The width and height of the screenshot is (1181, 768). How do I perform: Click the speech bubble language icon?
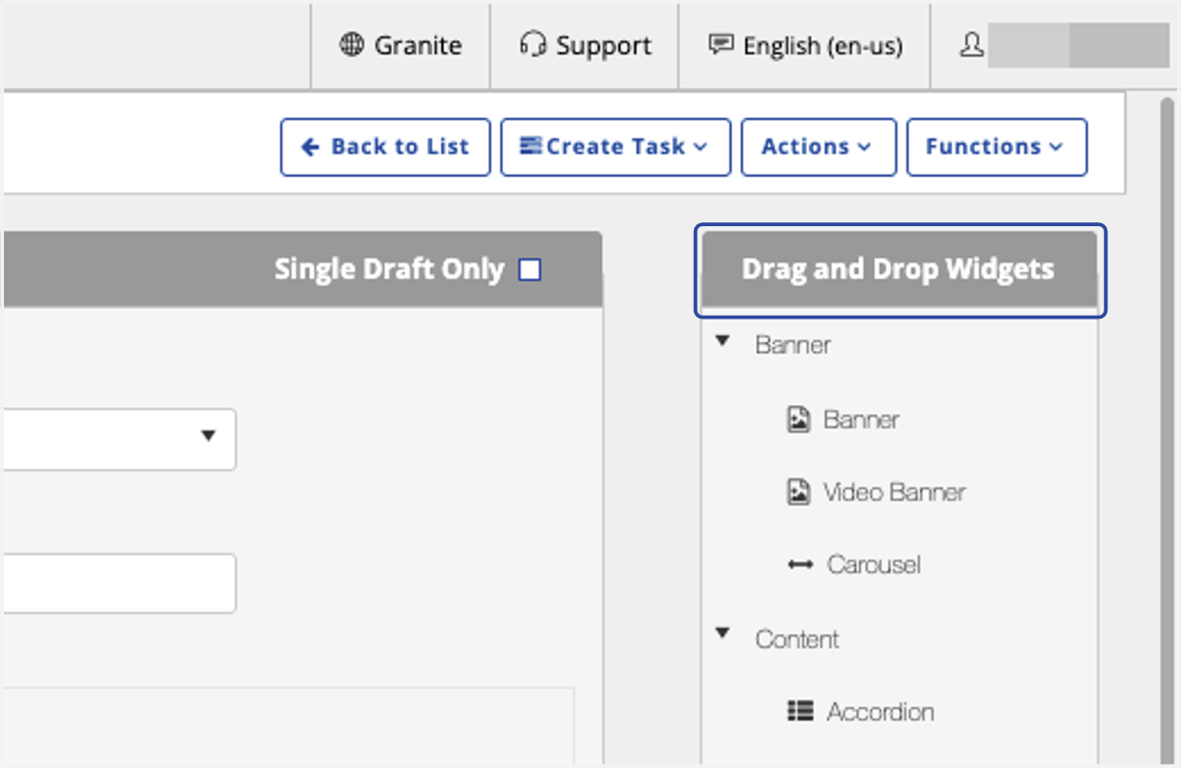coord(721,45)
